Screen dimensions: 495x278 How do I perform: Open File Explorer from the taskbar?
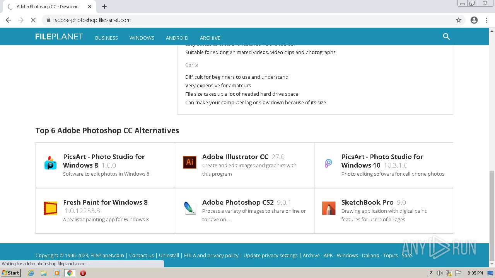(x=44, y=273)
